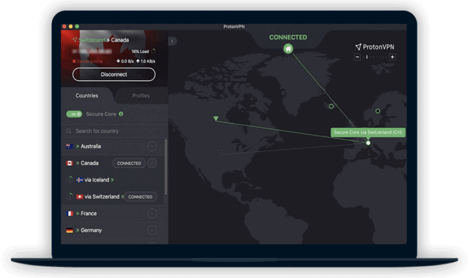Focus the Search for country field

click(x=114, y=131)
